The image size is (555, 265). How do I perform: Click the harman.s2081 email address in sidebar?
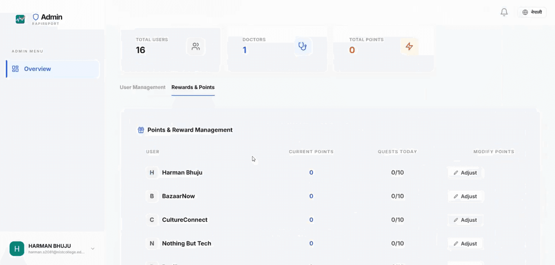pos(56,252)
